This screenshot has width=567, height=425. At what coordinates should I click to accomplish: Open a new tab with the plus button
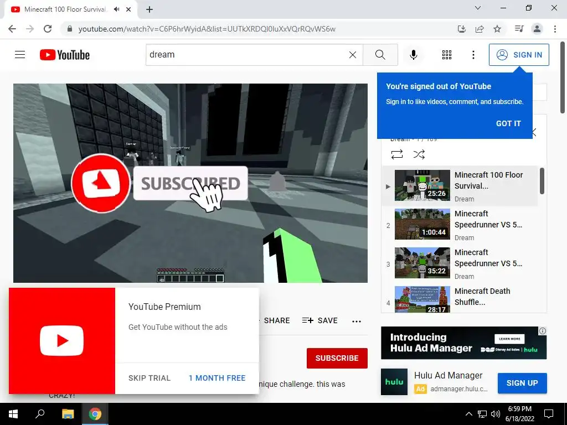[x=150, y=9]
